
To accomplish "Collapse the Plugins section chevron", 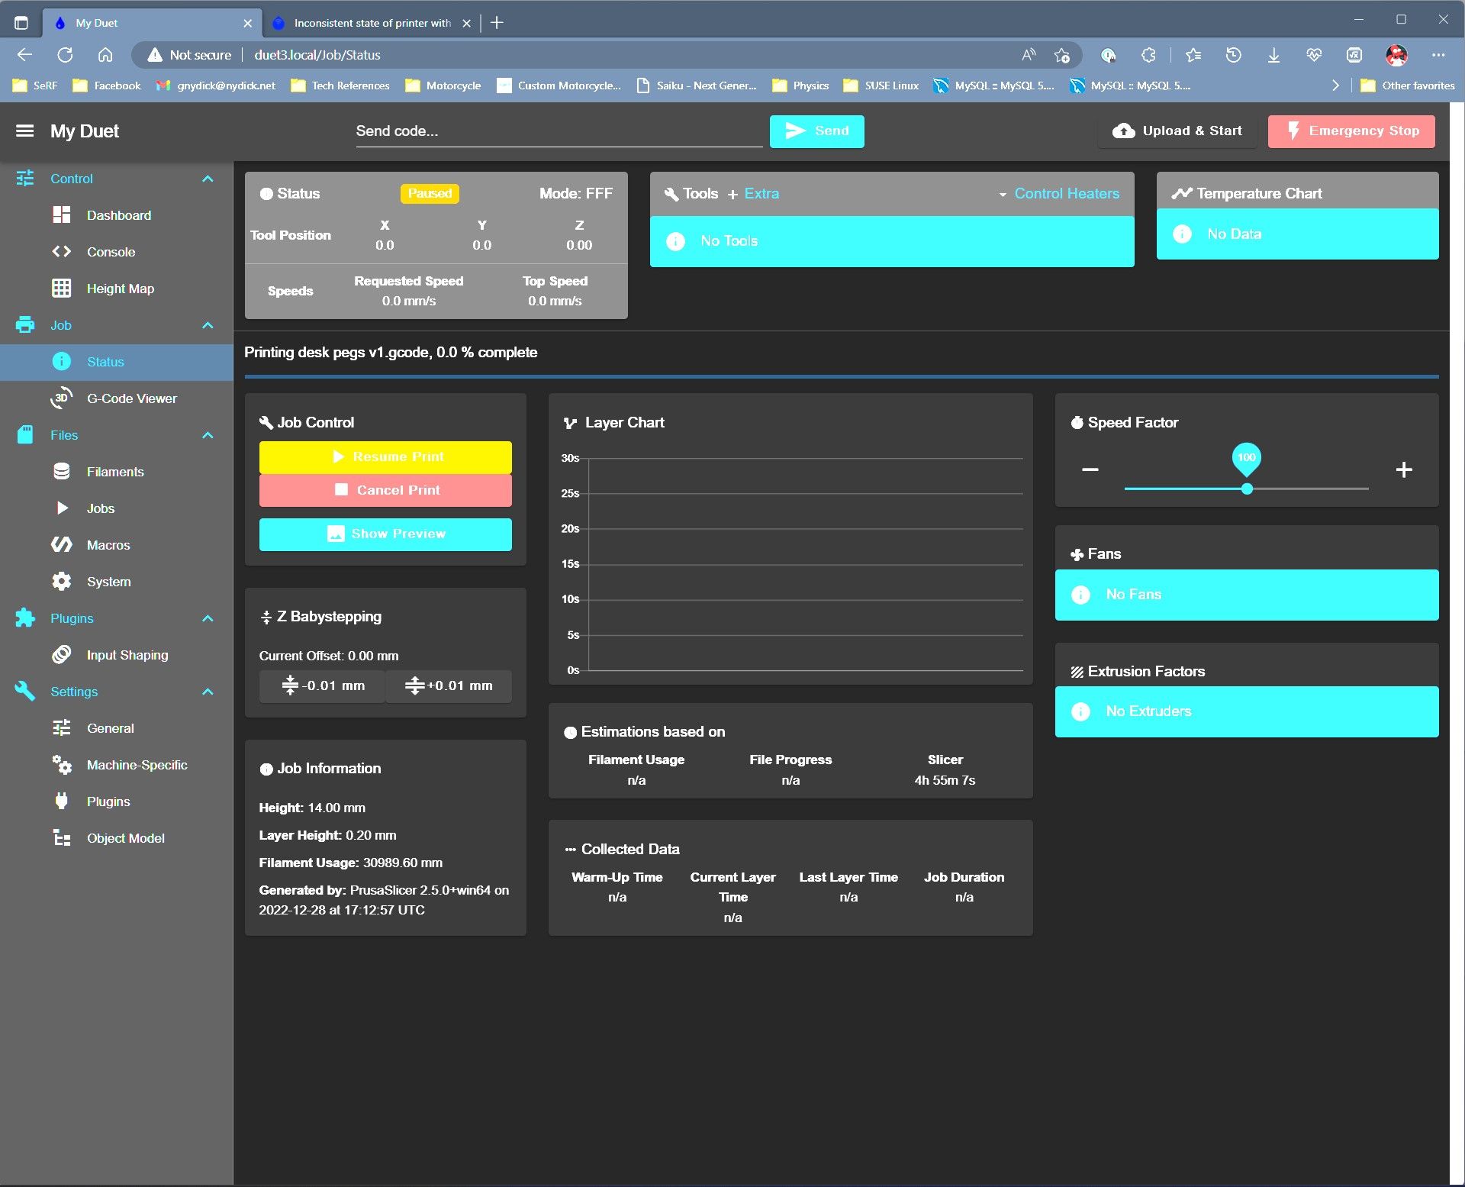I will pos(208,618).
